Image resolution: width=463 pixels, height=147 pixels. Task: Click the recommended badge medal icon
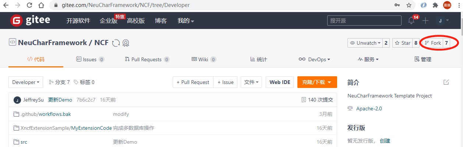tap(126, 43)
